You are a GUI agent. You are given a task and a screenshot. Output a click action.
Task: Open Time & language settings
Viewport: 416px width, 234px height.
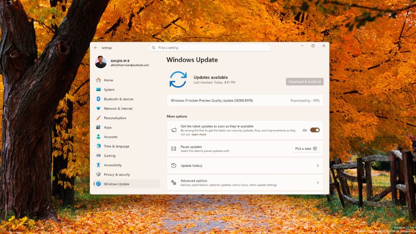pyautogui.click(x=127, y=146)
